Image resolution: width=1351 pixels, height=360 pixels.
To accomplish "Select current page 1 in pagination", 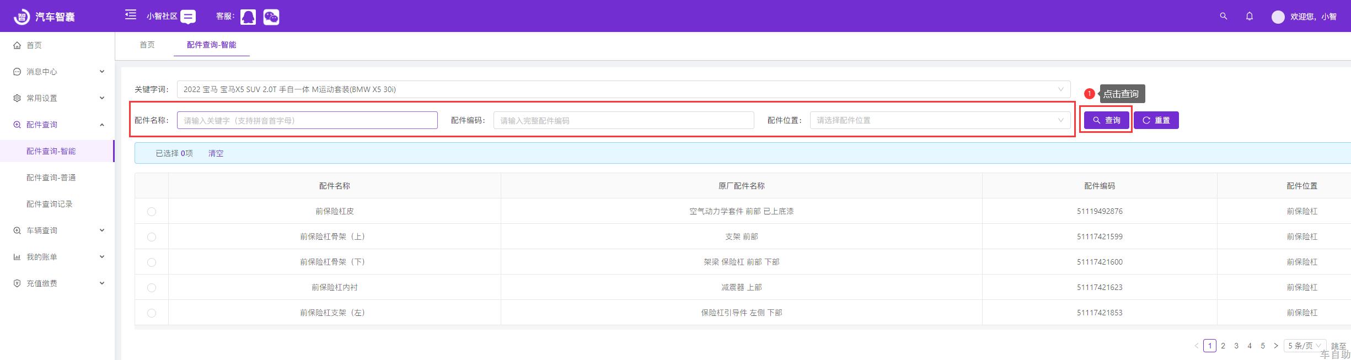I will coord(1210,346).
